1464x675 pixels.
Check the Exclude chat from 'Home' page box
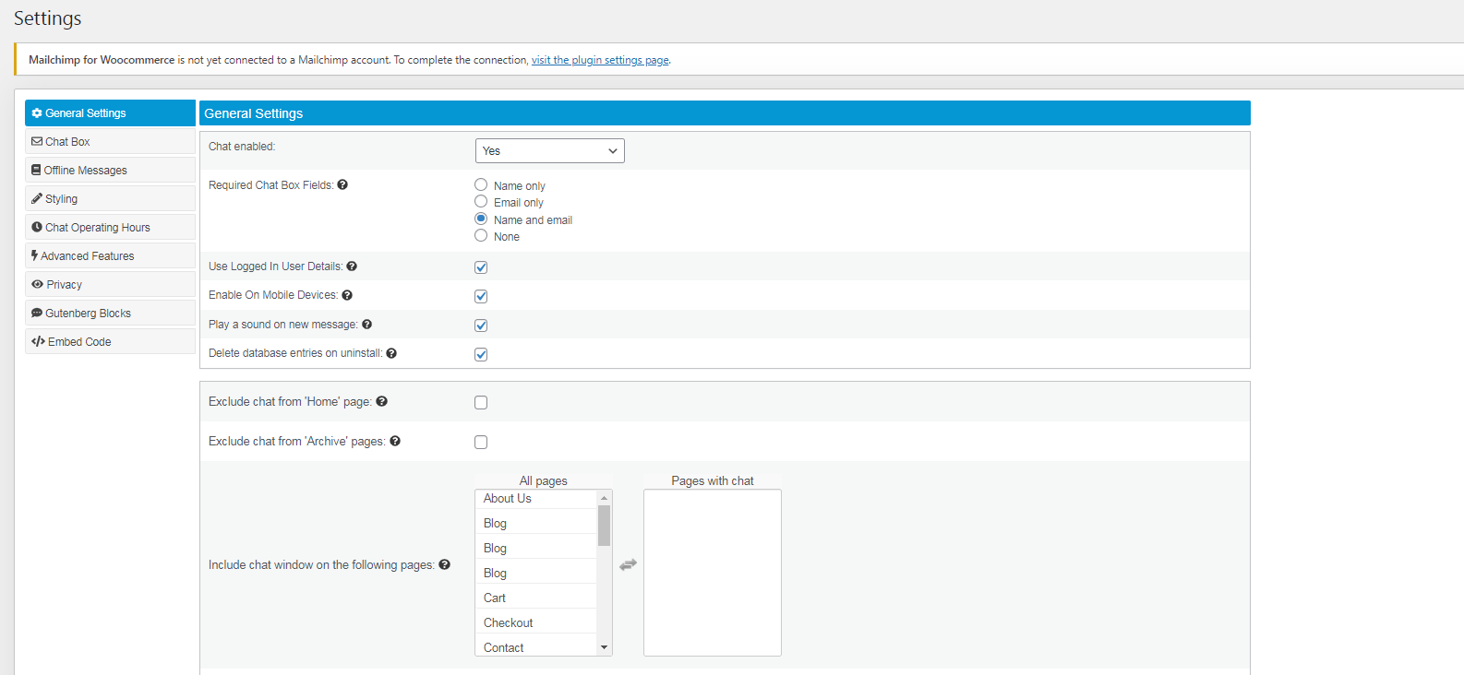click(x=481, y=403)
